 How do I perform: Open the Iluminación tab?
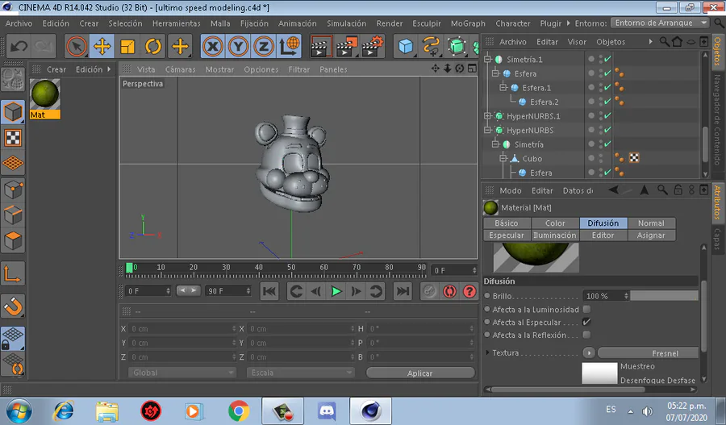[555, 235]
